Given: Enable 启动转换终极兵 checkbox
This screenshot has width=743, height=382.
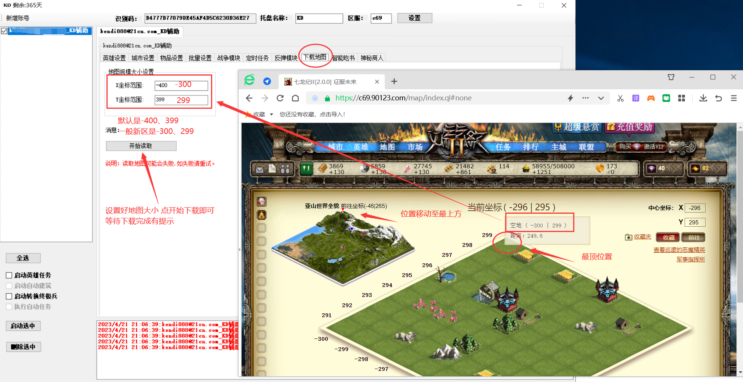Looking at the screenshot, I should pyautogui.click(x=9, y=296).
